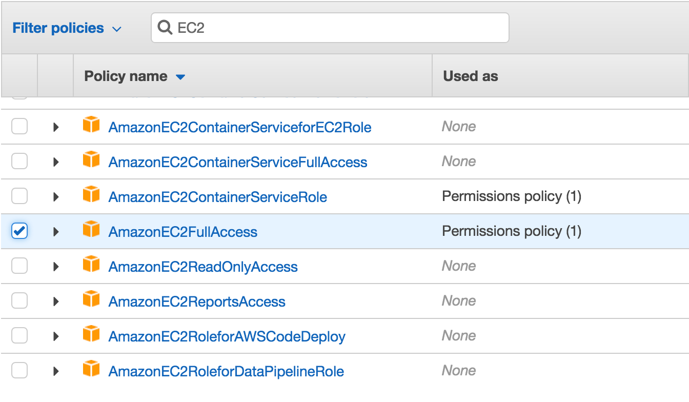Click None usage cell for AmazonEC2ReadOnlyAccess
Image resolution: width=689 pixels, height=402 pixels.
coord(459,266)
